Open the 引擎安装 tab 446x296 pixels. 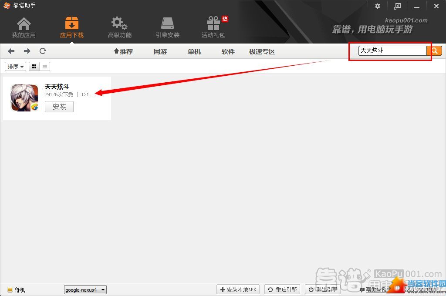[x=168, y=27]
